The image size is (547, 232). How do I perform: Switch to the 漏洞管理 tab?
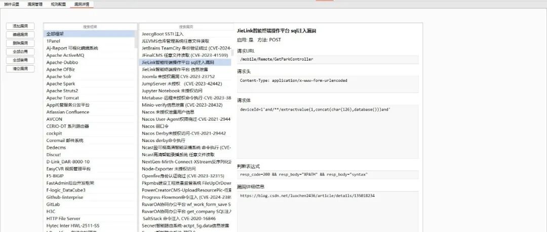point(35,5)
